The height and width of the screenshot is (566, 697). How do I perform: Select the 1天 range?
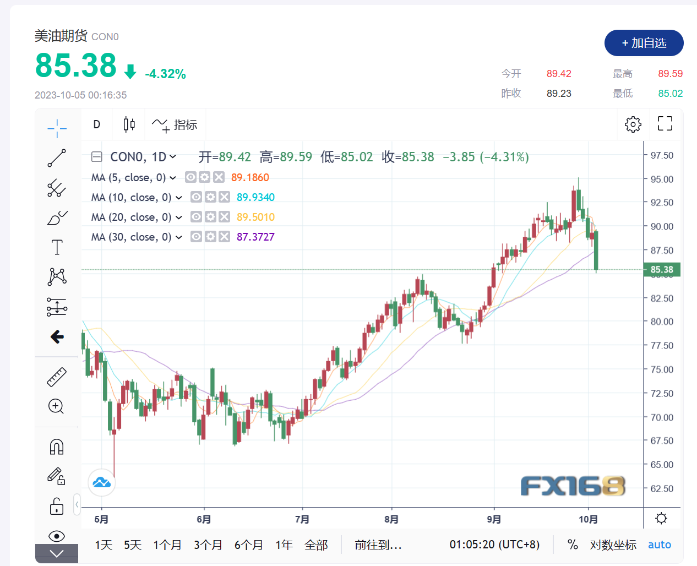[x=104, y=545]
